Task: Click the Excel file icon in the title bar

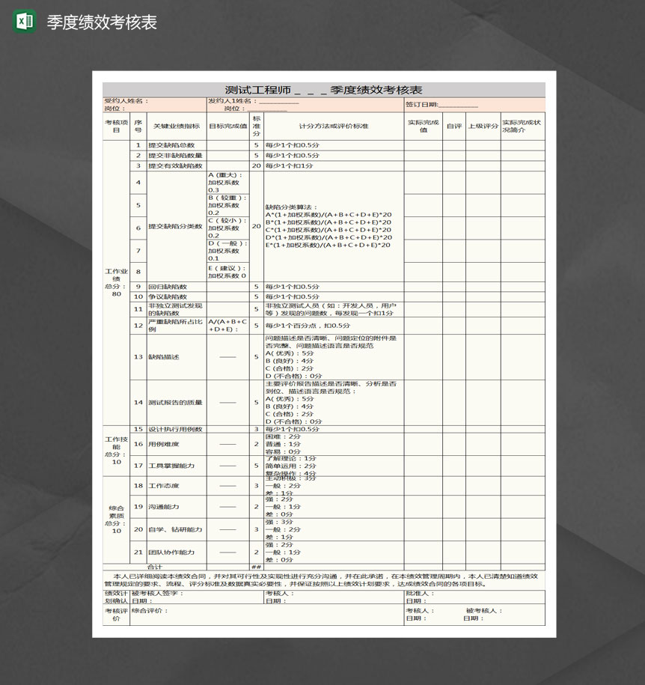Action: point(21,22)
